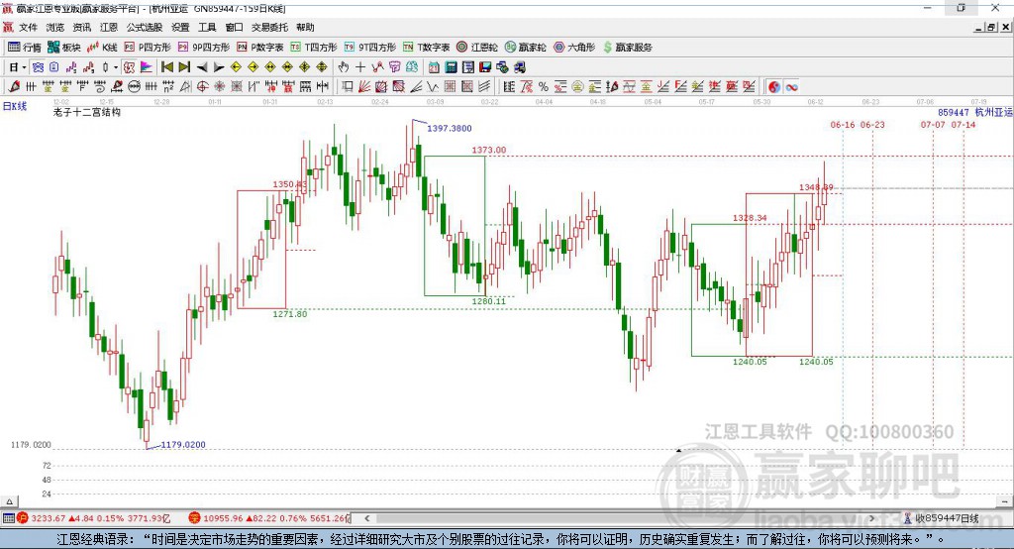
Task: Open the 公式选股 menu
Action: tap(145, 27)
